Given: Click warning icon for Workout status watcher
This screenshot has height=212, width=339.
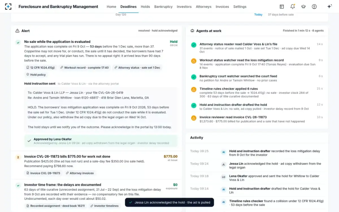Looking at the screenshot, I should coord(194,61).
